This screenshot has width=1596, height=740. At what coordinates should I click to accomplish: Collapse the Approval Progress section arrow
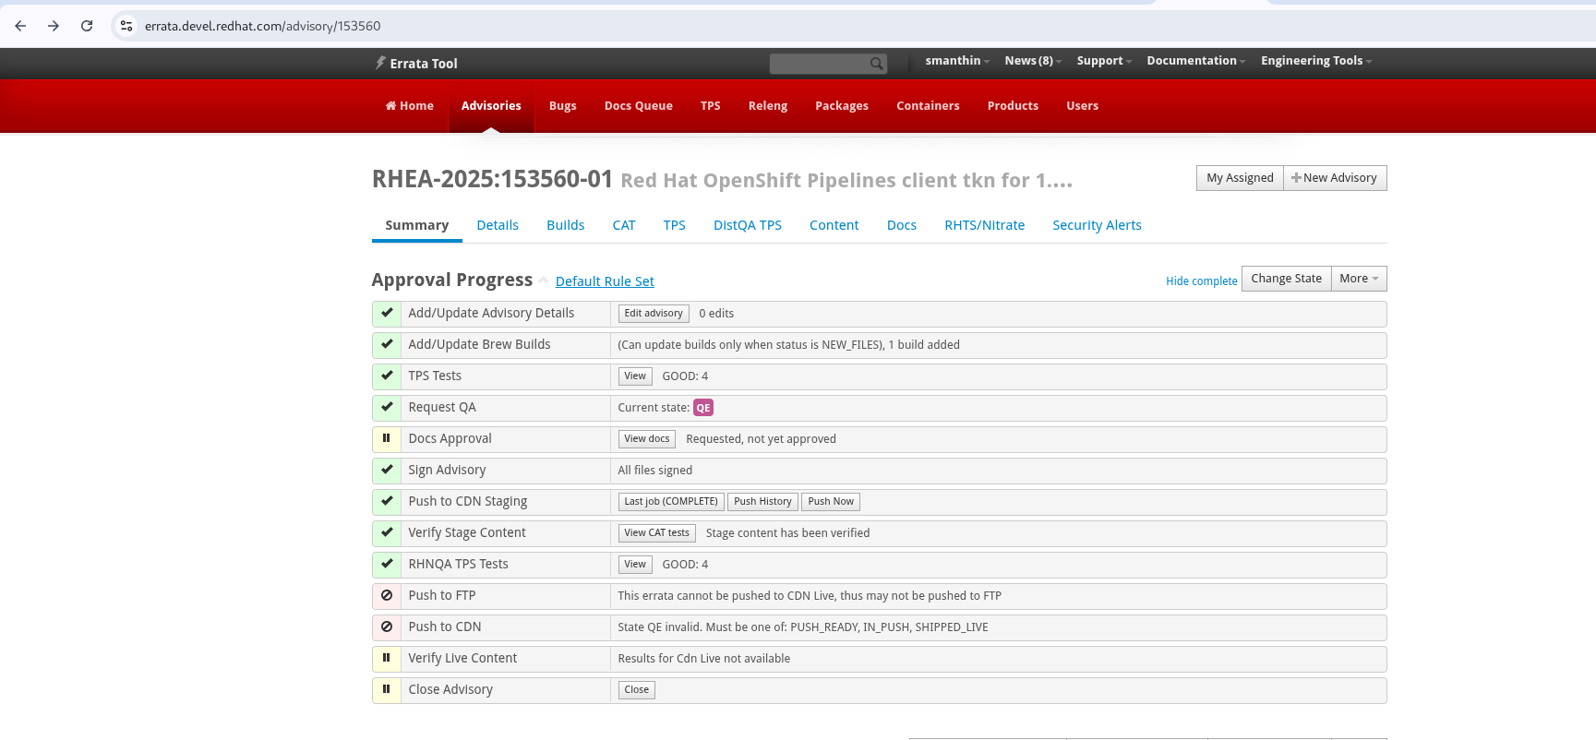pos(544,280)
